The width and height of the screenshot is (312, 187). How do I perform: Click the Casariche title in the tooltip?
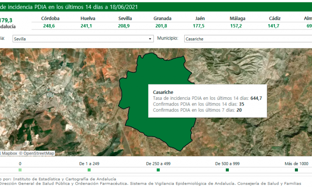pyautogui.click(x=163, y=92)
